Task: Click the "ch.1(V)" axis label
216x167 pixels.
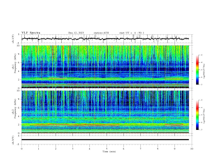Action: tap(13, 39)
